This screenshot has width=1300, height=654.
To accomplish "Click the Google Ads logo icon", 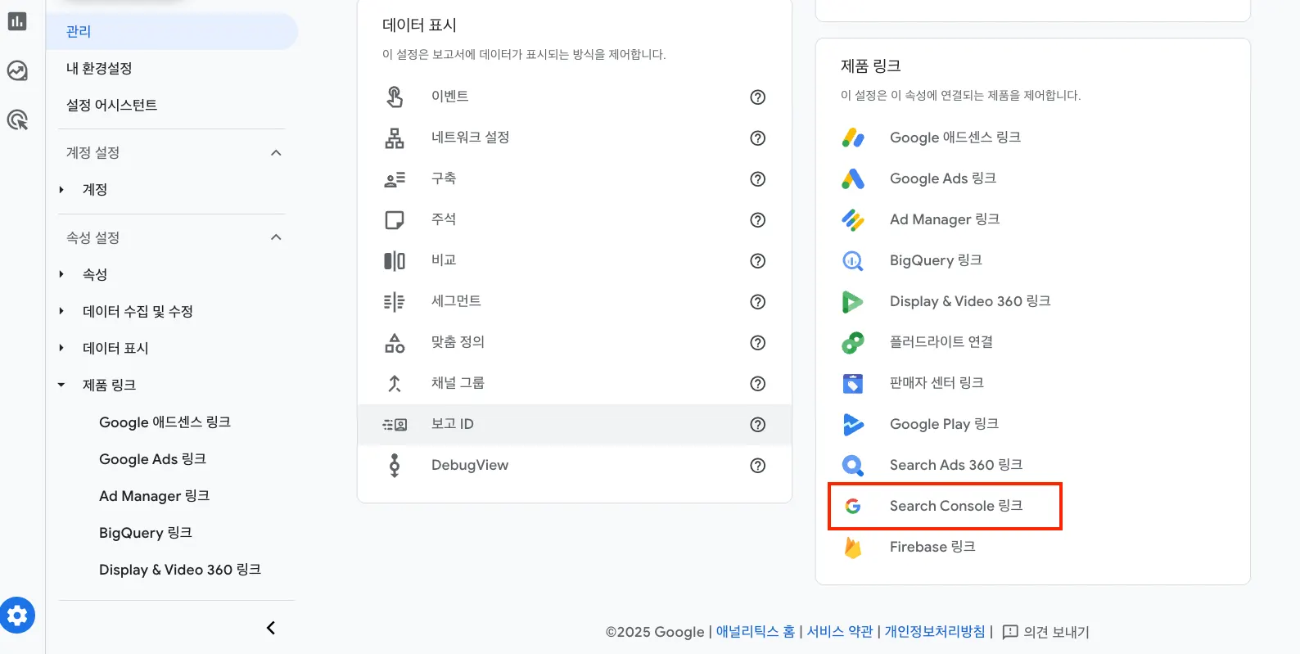I will 853,178.
